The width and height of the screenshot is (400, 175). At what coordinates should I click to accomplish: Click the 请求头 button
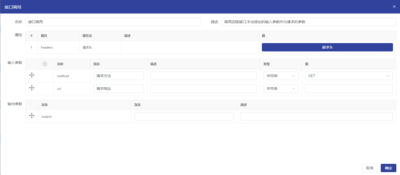pos(327,47)
